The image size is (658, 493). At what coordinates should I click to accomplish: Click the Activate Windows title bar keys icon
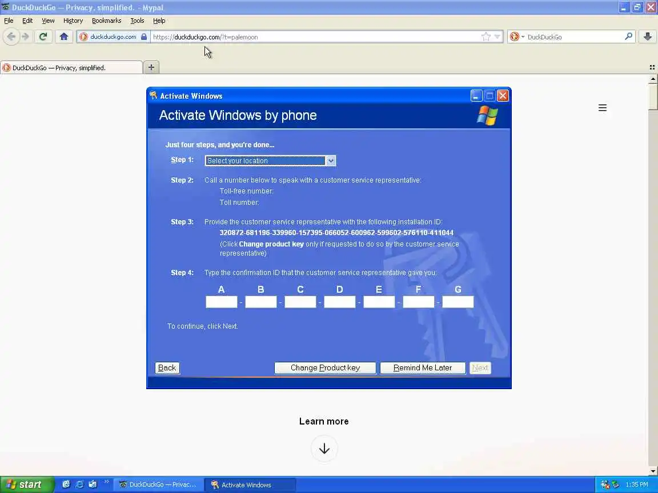pos(153,96)
